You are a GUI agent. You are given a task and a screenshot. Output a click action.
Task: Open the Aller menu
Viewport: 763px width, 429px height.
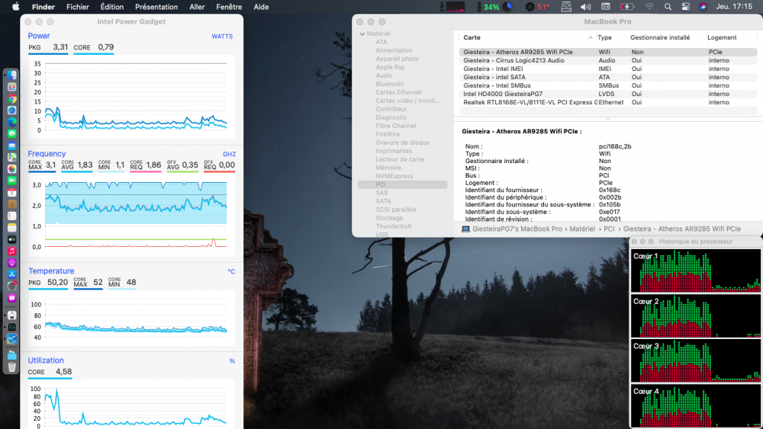(197, 7)
